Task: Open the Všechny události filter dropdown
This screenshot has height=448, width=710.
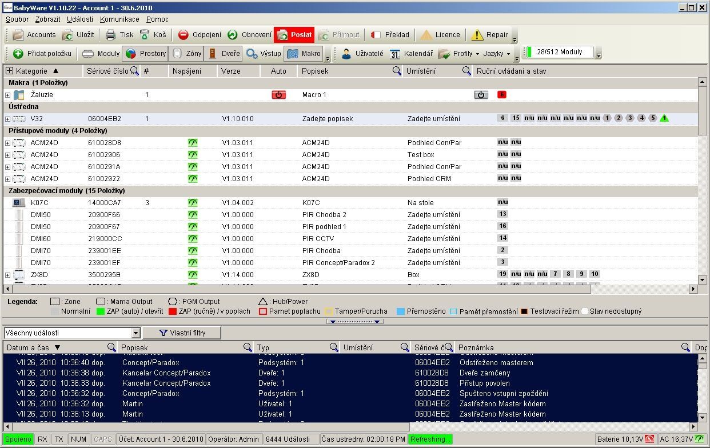Action: tap(135, 333)
